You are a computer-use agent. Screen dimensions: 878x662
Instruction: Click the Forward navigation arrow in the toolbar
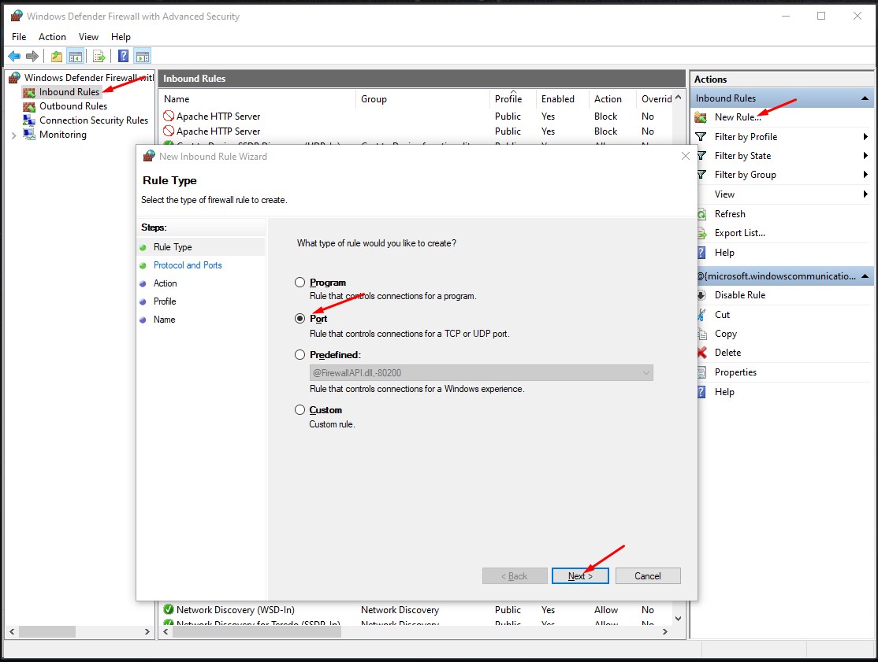point(32,56)
